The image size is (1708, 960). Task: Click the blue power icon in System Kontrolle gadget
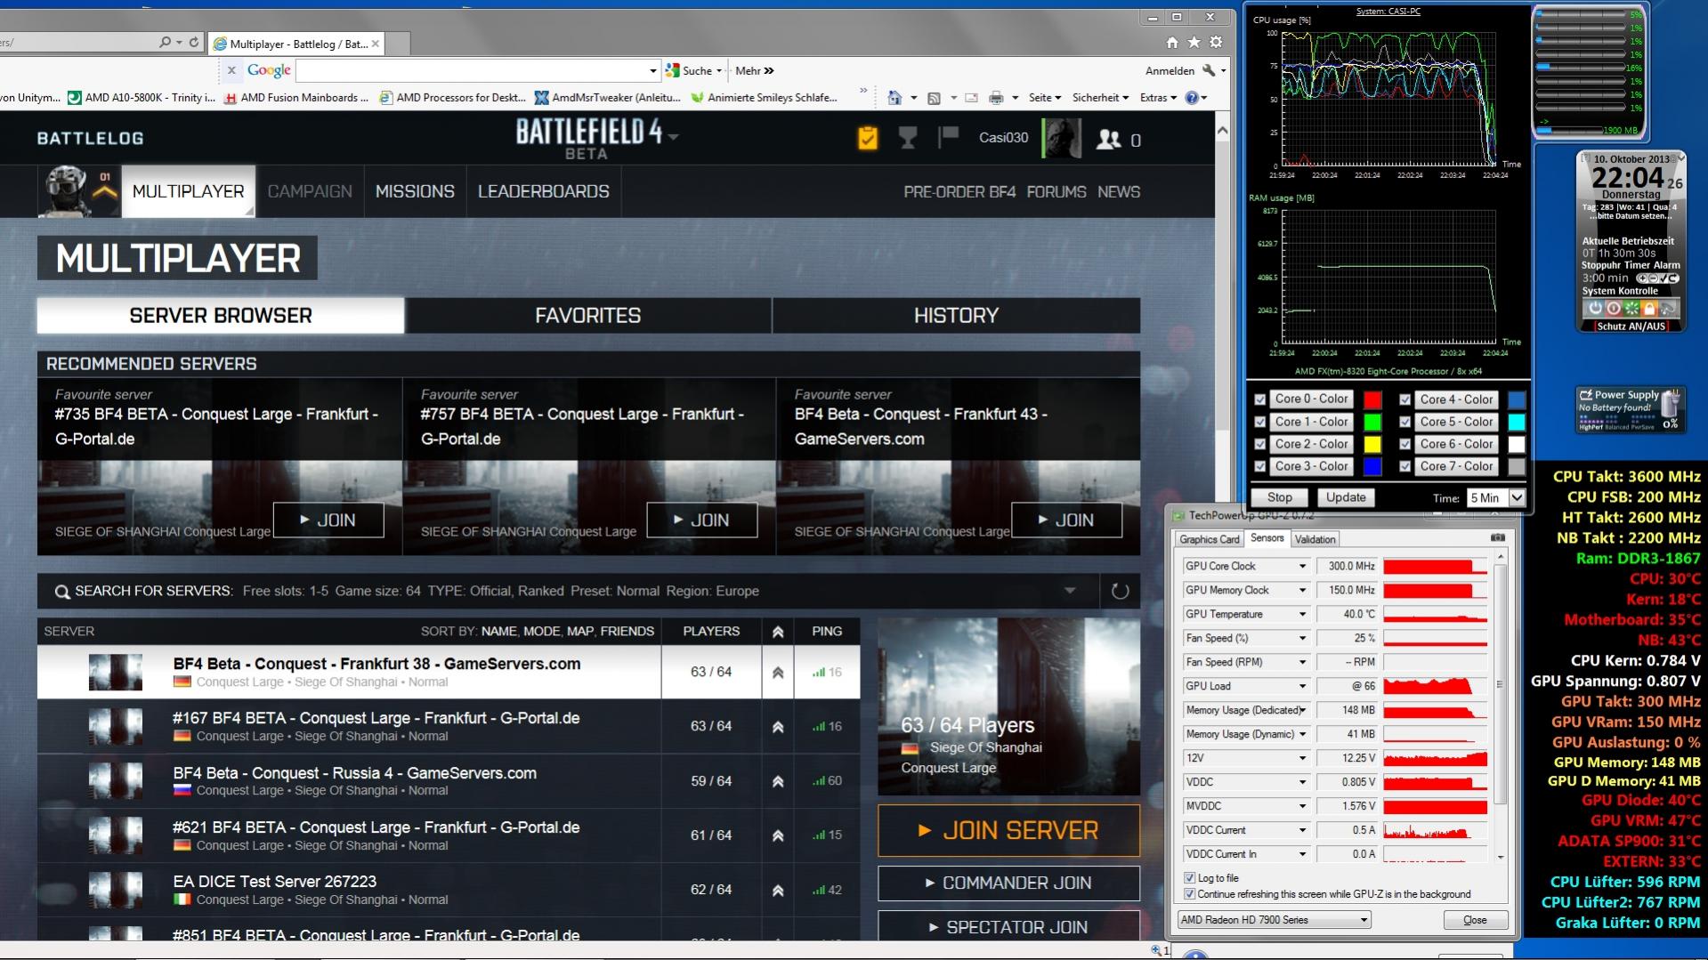click(1595, 309)
